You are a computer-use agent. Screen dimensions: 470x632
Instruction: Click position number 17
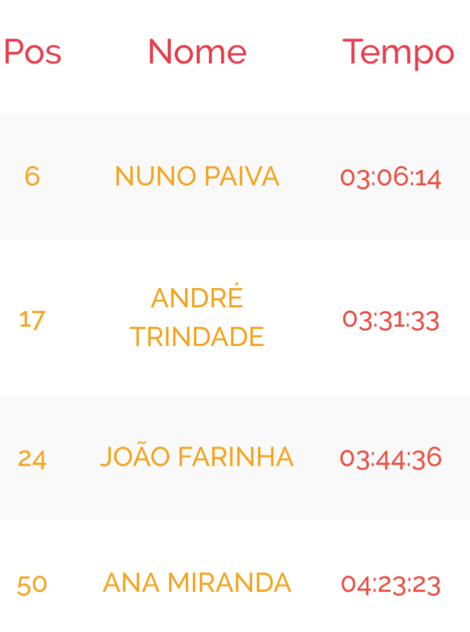point(32,319)
